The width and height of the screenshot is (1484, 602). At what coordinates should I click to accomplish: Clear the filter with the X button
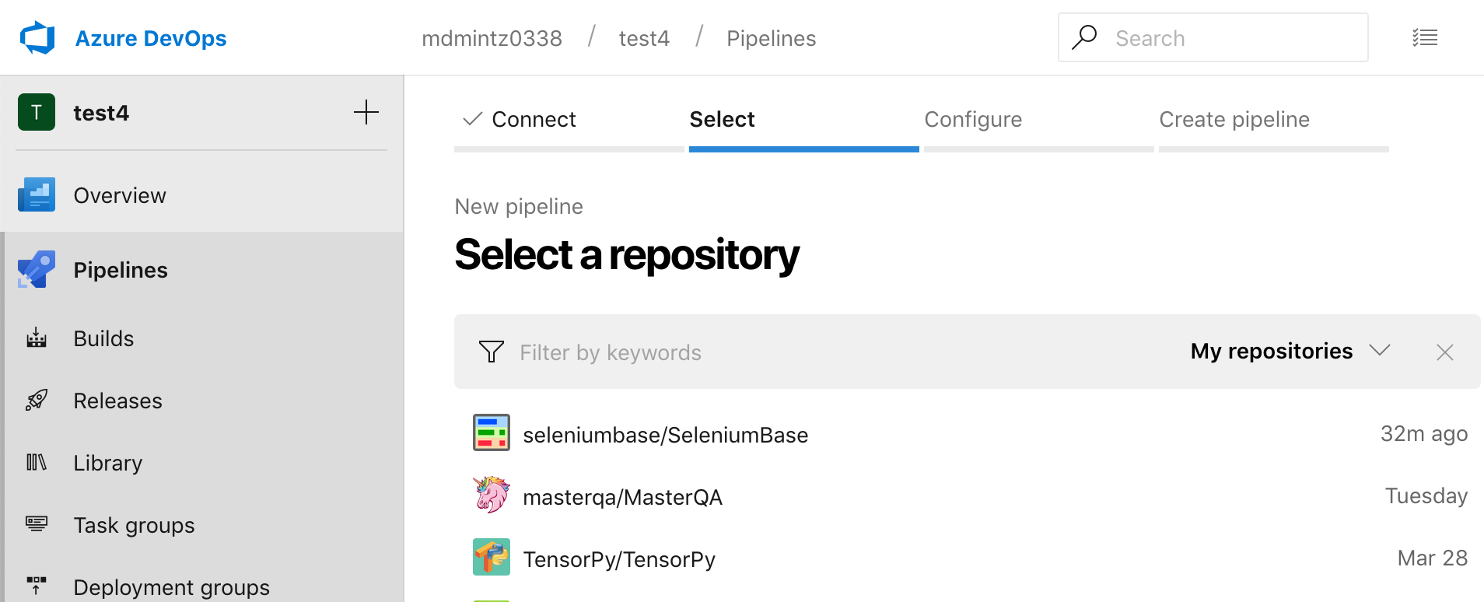tap(1444, 352)
